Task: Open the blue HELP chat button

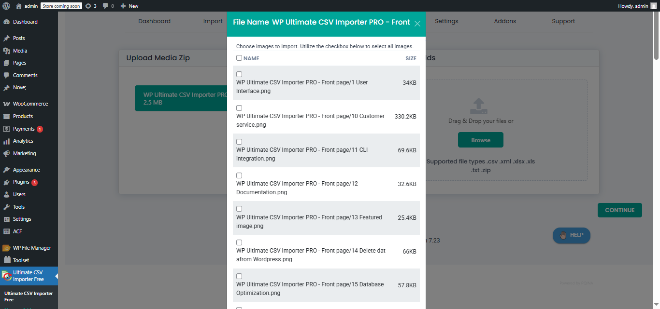Action: [572, 235]
